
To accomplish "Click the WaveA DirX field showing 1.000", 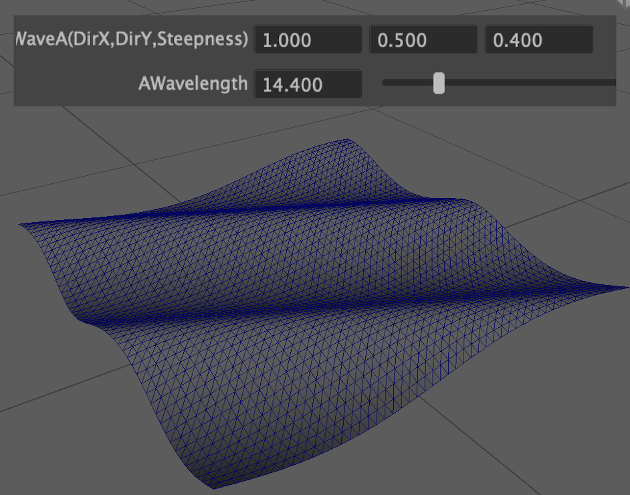I will click(308, 39).
